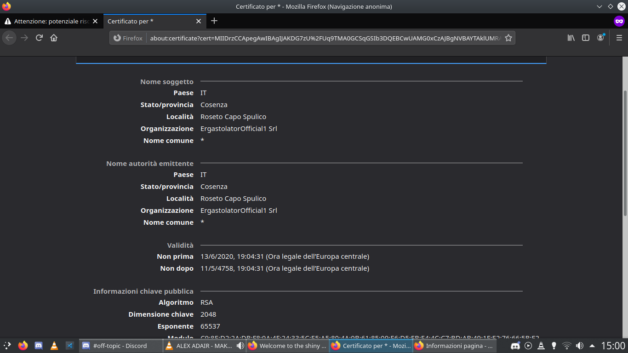Show the sidebars panel
The width and height of the screenshot is (628, 353).
pos(586,38)
